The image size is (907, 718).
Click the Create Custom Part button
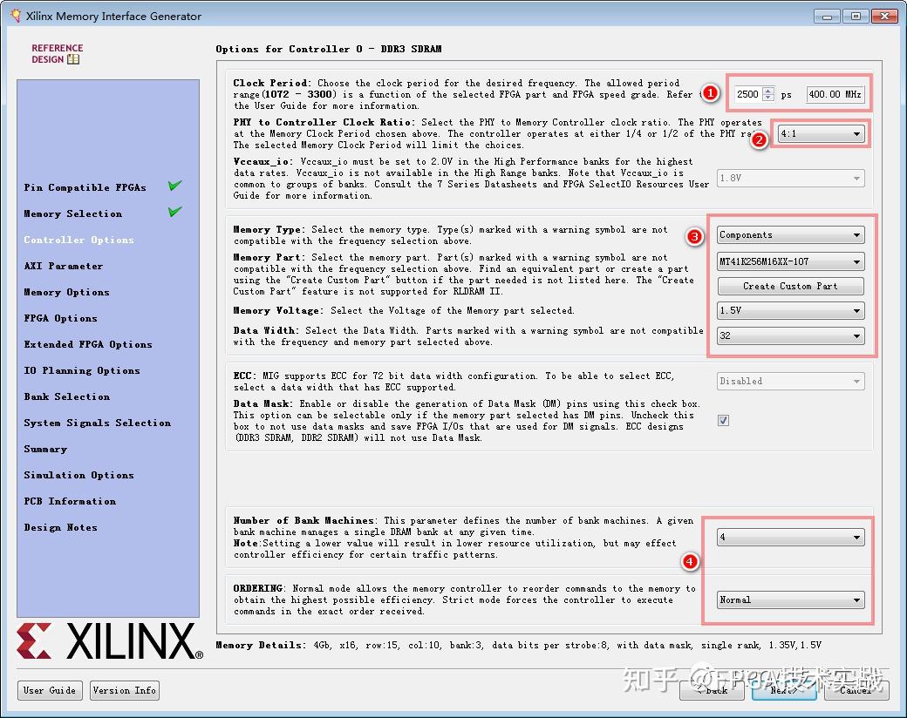(789, 286)
